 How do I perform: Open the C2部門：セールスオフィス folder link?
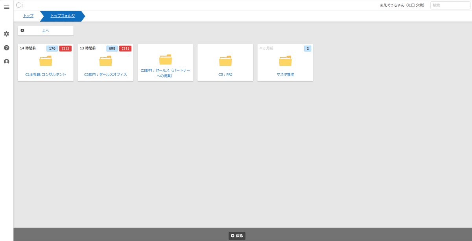pyautogui.click(x=105, y=74)
